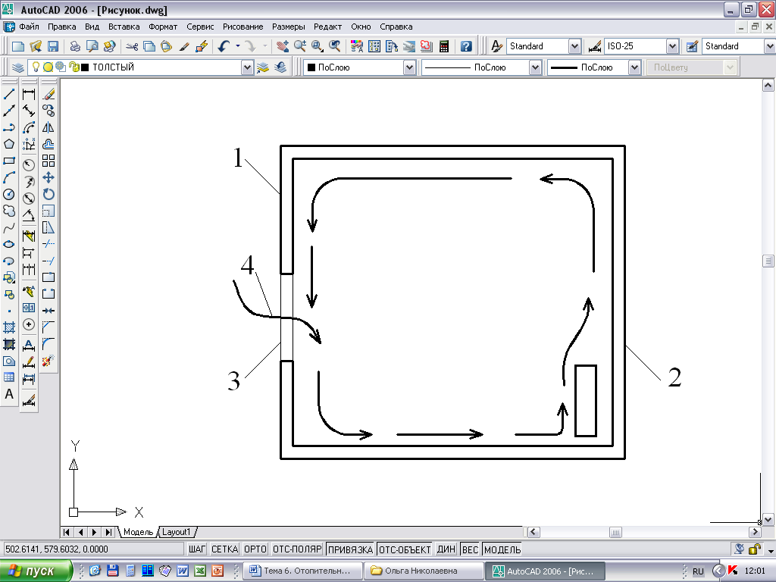Toggle МОДЕЛЬ space button
The width and height of the screenshot is (776, 582).
coord(502,549)
